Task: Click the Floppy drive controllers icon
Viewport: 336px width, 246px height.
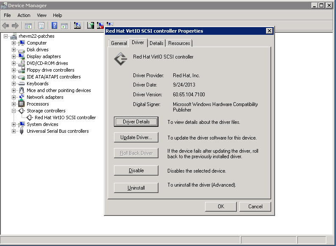Action: [x=22, y=70]
